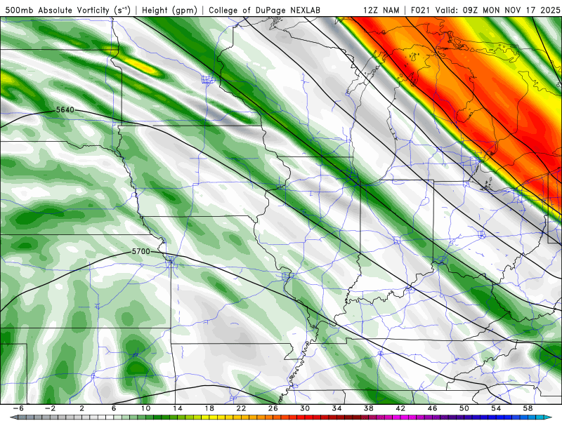Viewport: 562px width, 421px height.
Task: Click the 38 value on color scale
Action: 368,408
